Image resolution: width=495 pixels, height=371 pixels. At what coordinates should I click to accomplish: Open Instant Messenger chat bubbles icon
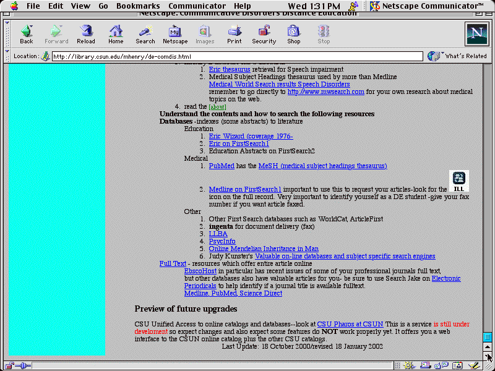[441, 365]
